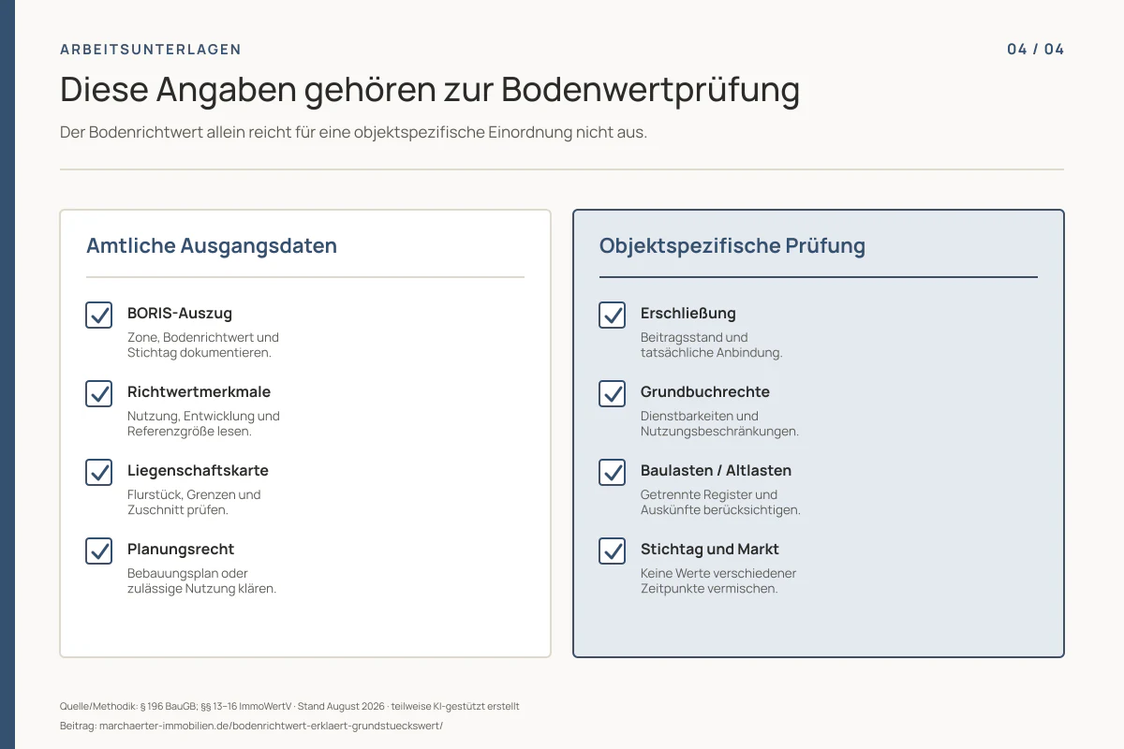Uncheck the Liegenschaftskarte checkbox
Screen dimensions: 1124x749
(x=99, y=473)
